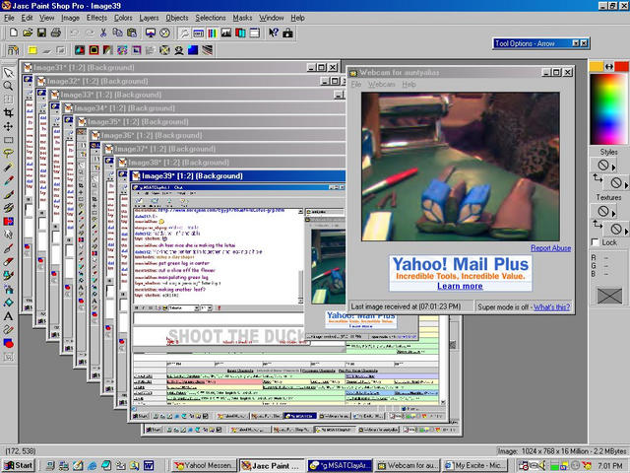Click Learn more in Yahoo Mail ad
This screenshot has height=473, width=630.
pyautogui.click(x=460, y=286)
